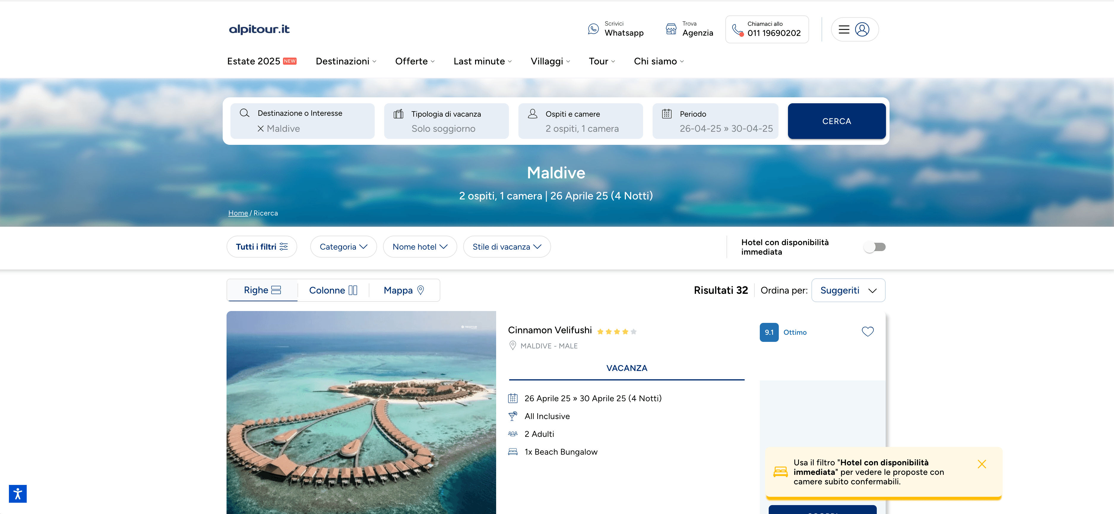
Task: Open the user account profile icon
Action: click(x=862, y=29)
